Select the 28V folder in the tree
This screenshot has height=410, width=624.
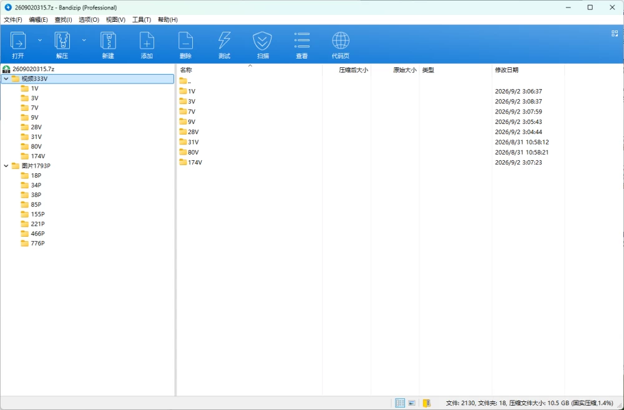(x=36, y=127)
